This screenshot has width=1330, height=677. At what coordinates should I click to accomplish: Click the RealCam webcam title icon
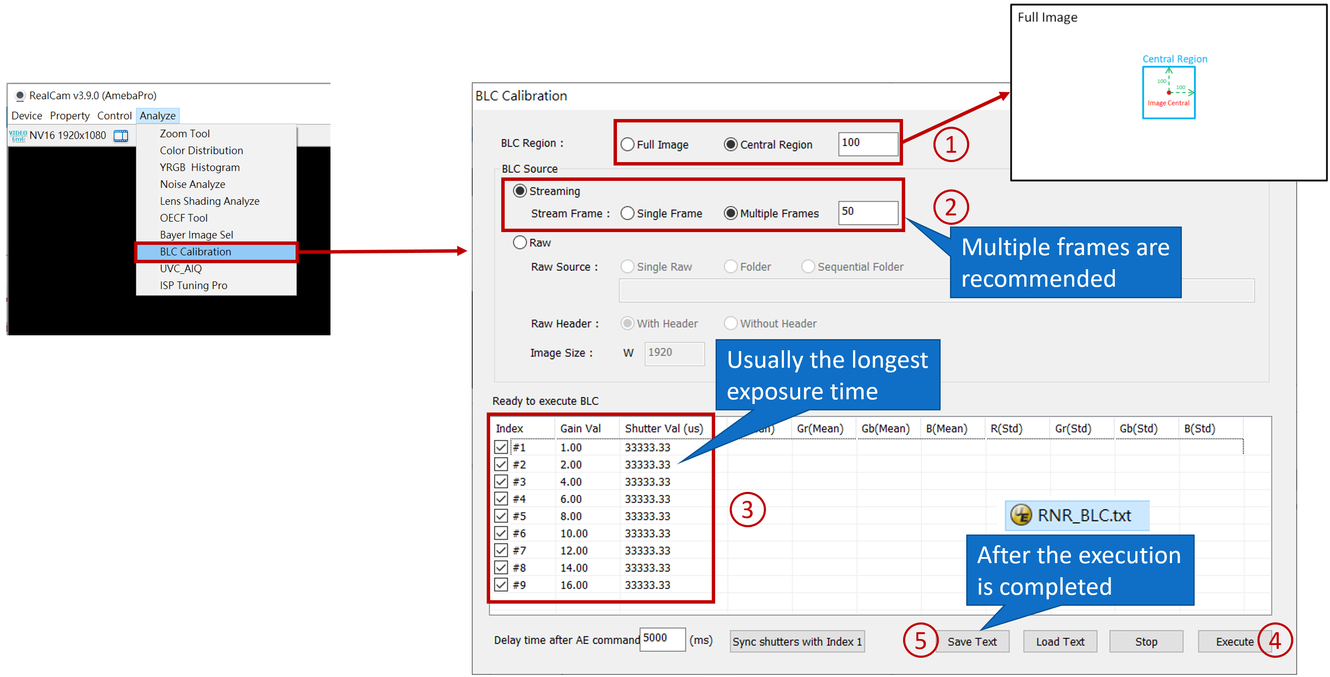20,96
